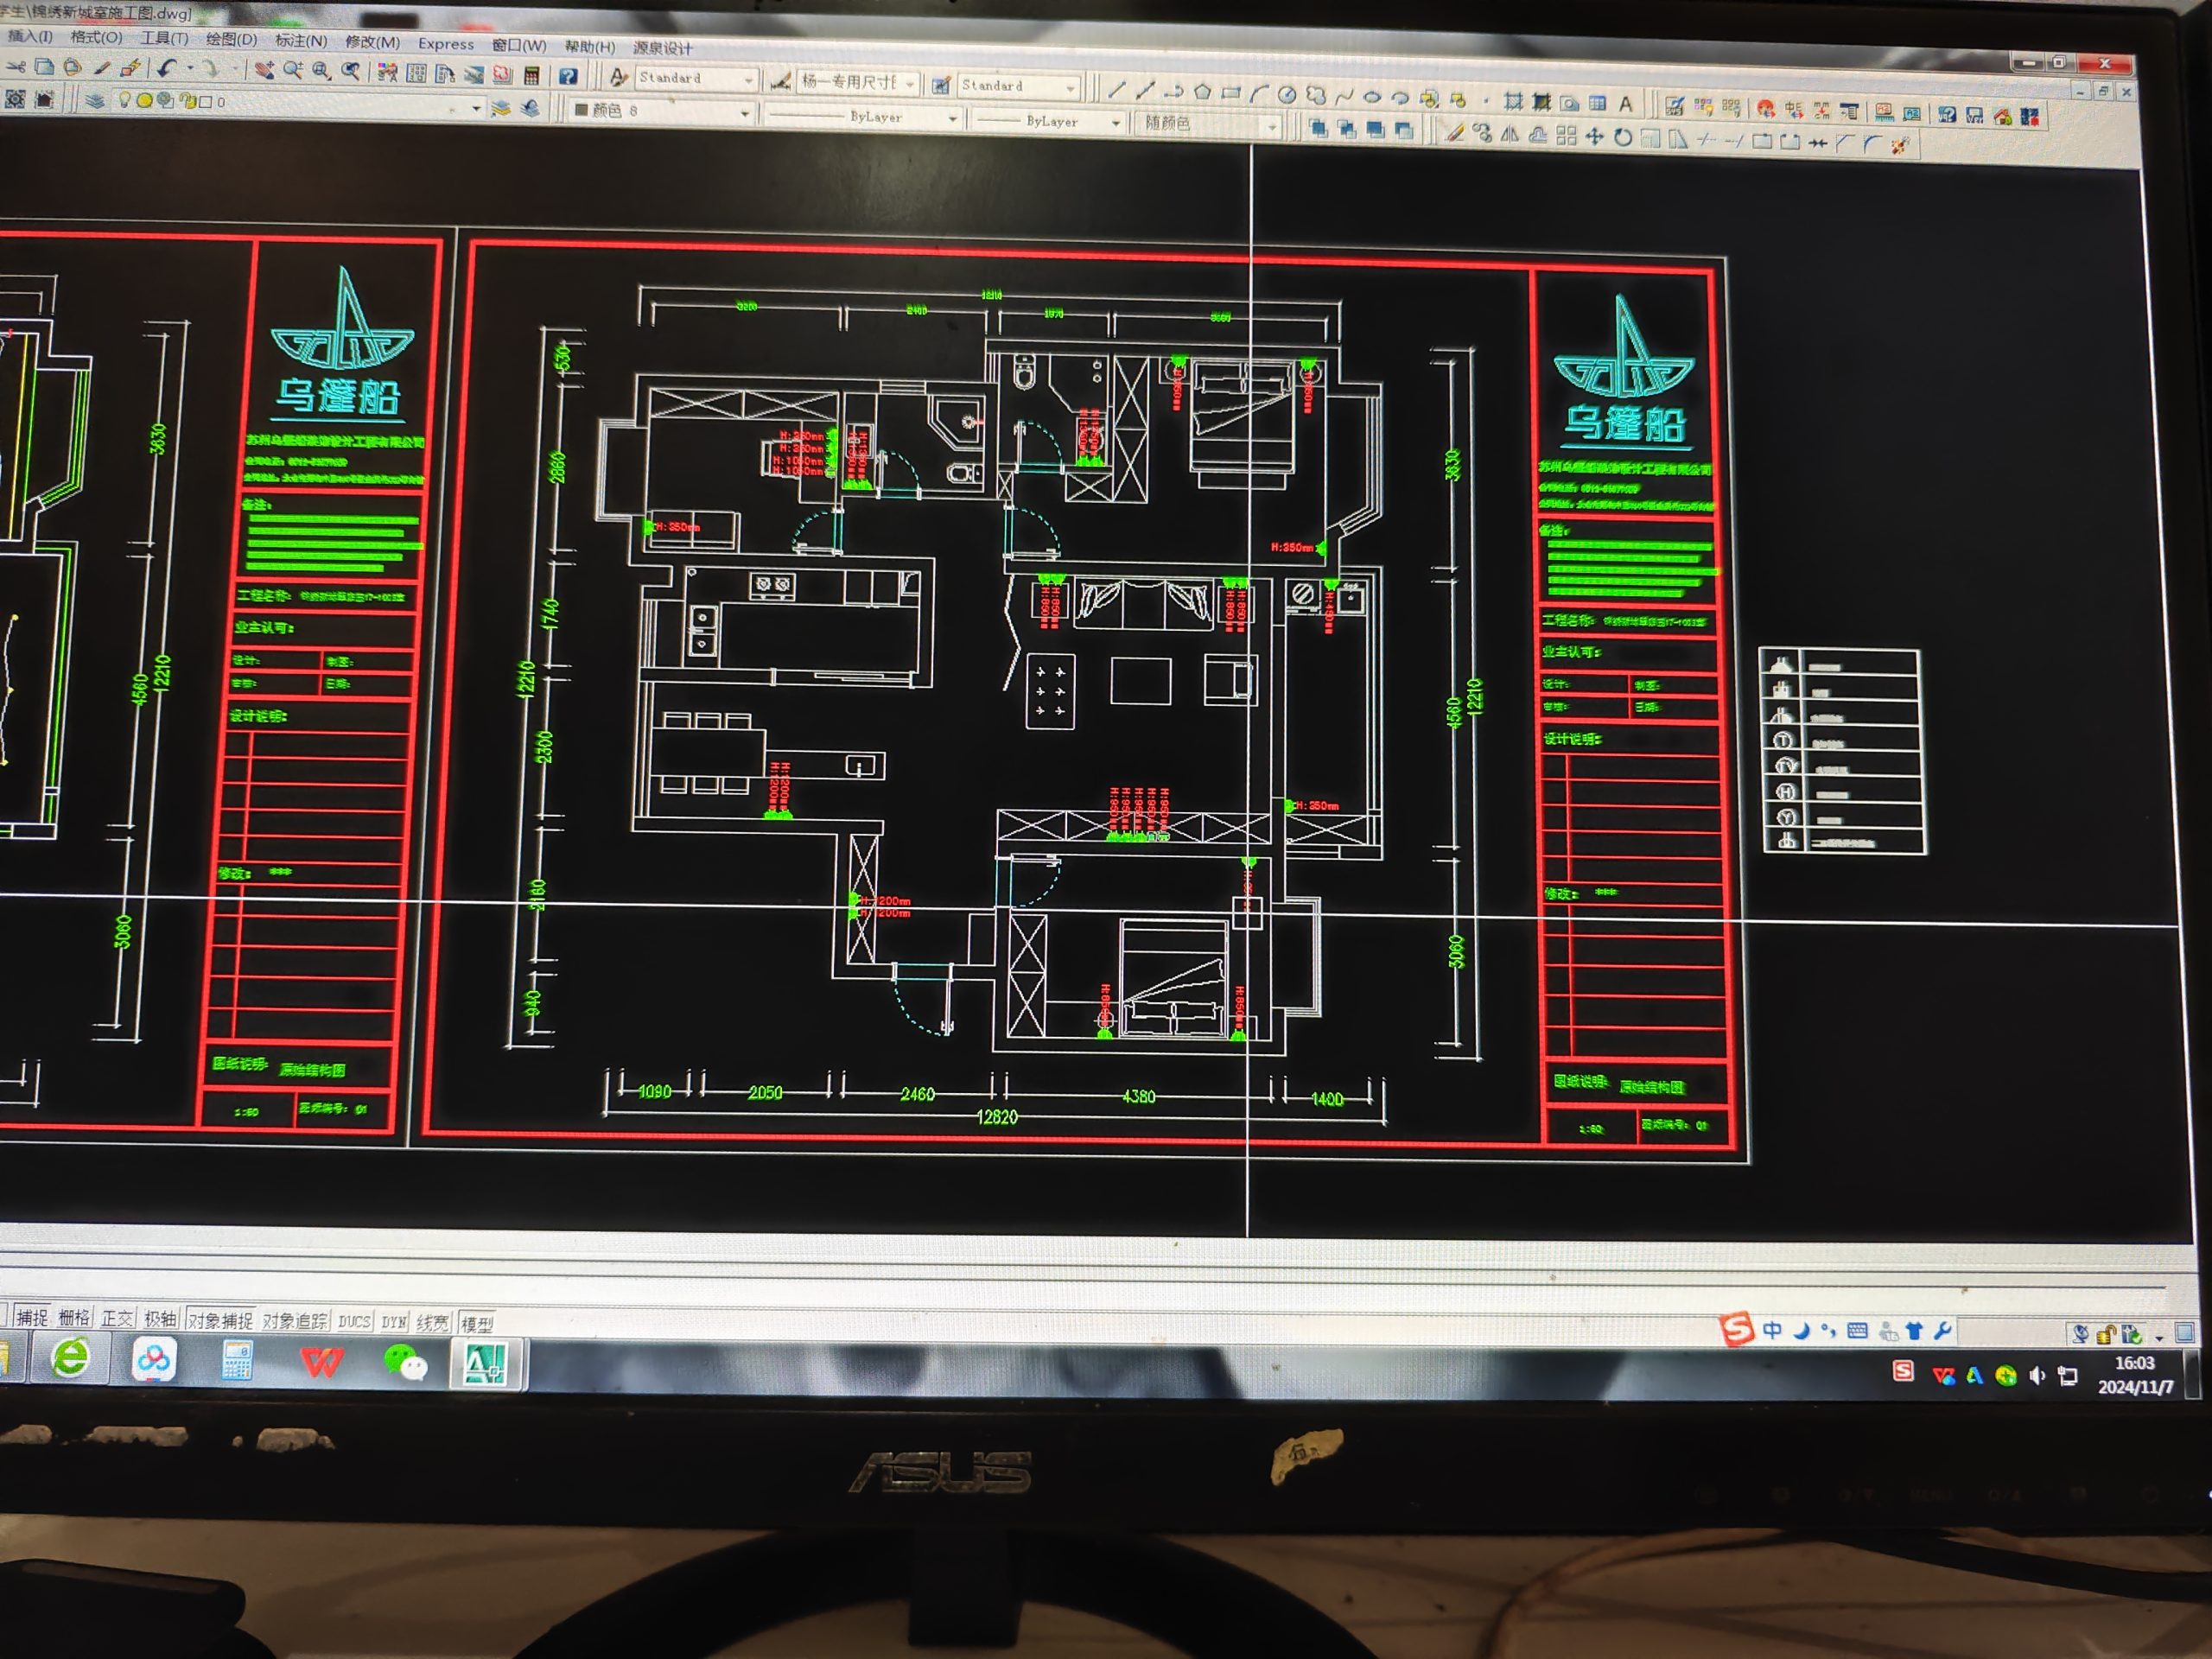Click the Undo arrow icon
Screen dimensions: 2212x1659
tap(166, 68)
